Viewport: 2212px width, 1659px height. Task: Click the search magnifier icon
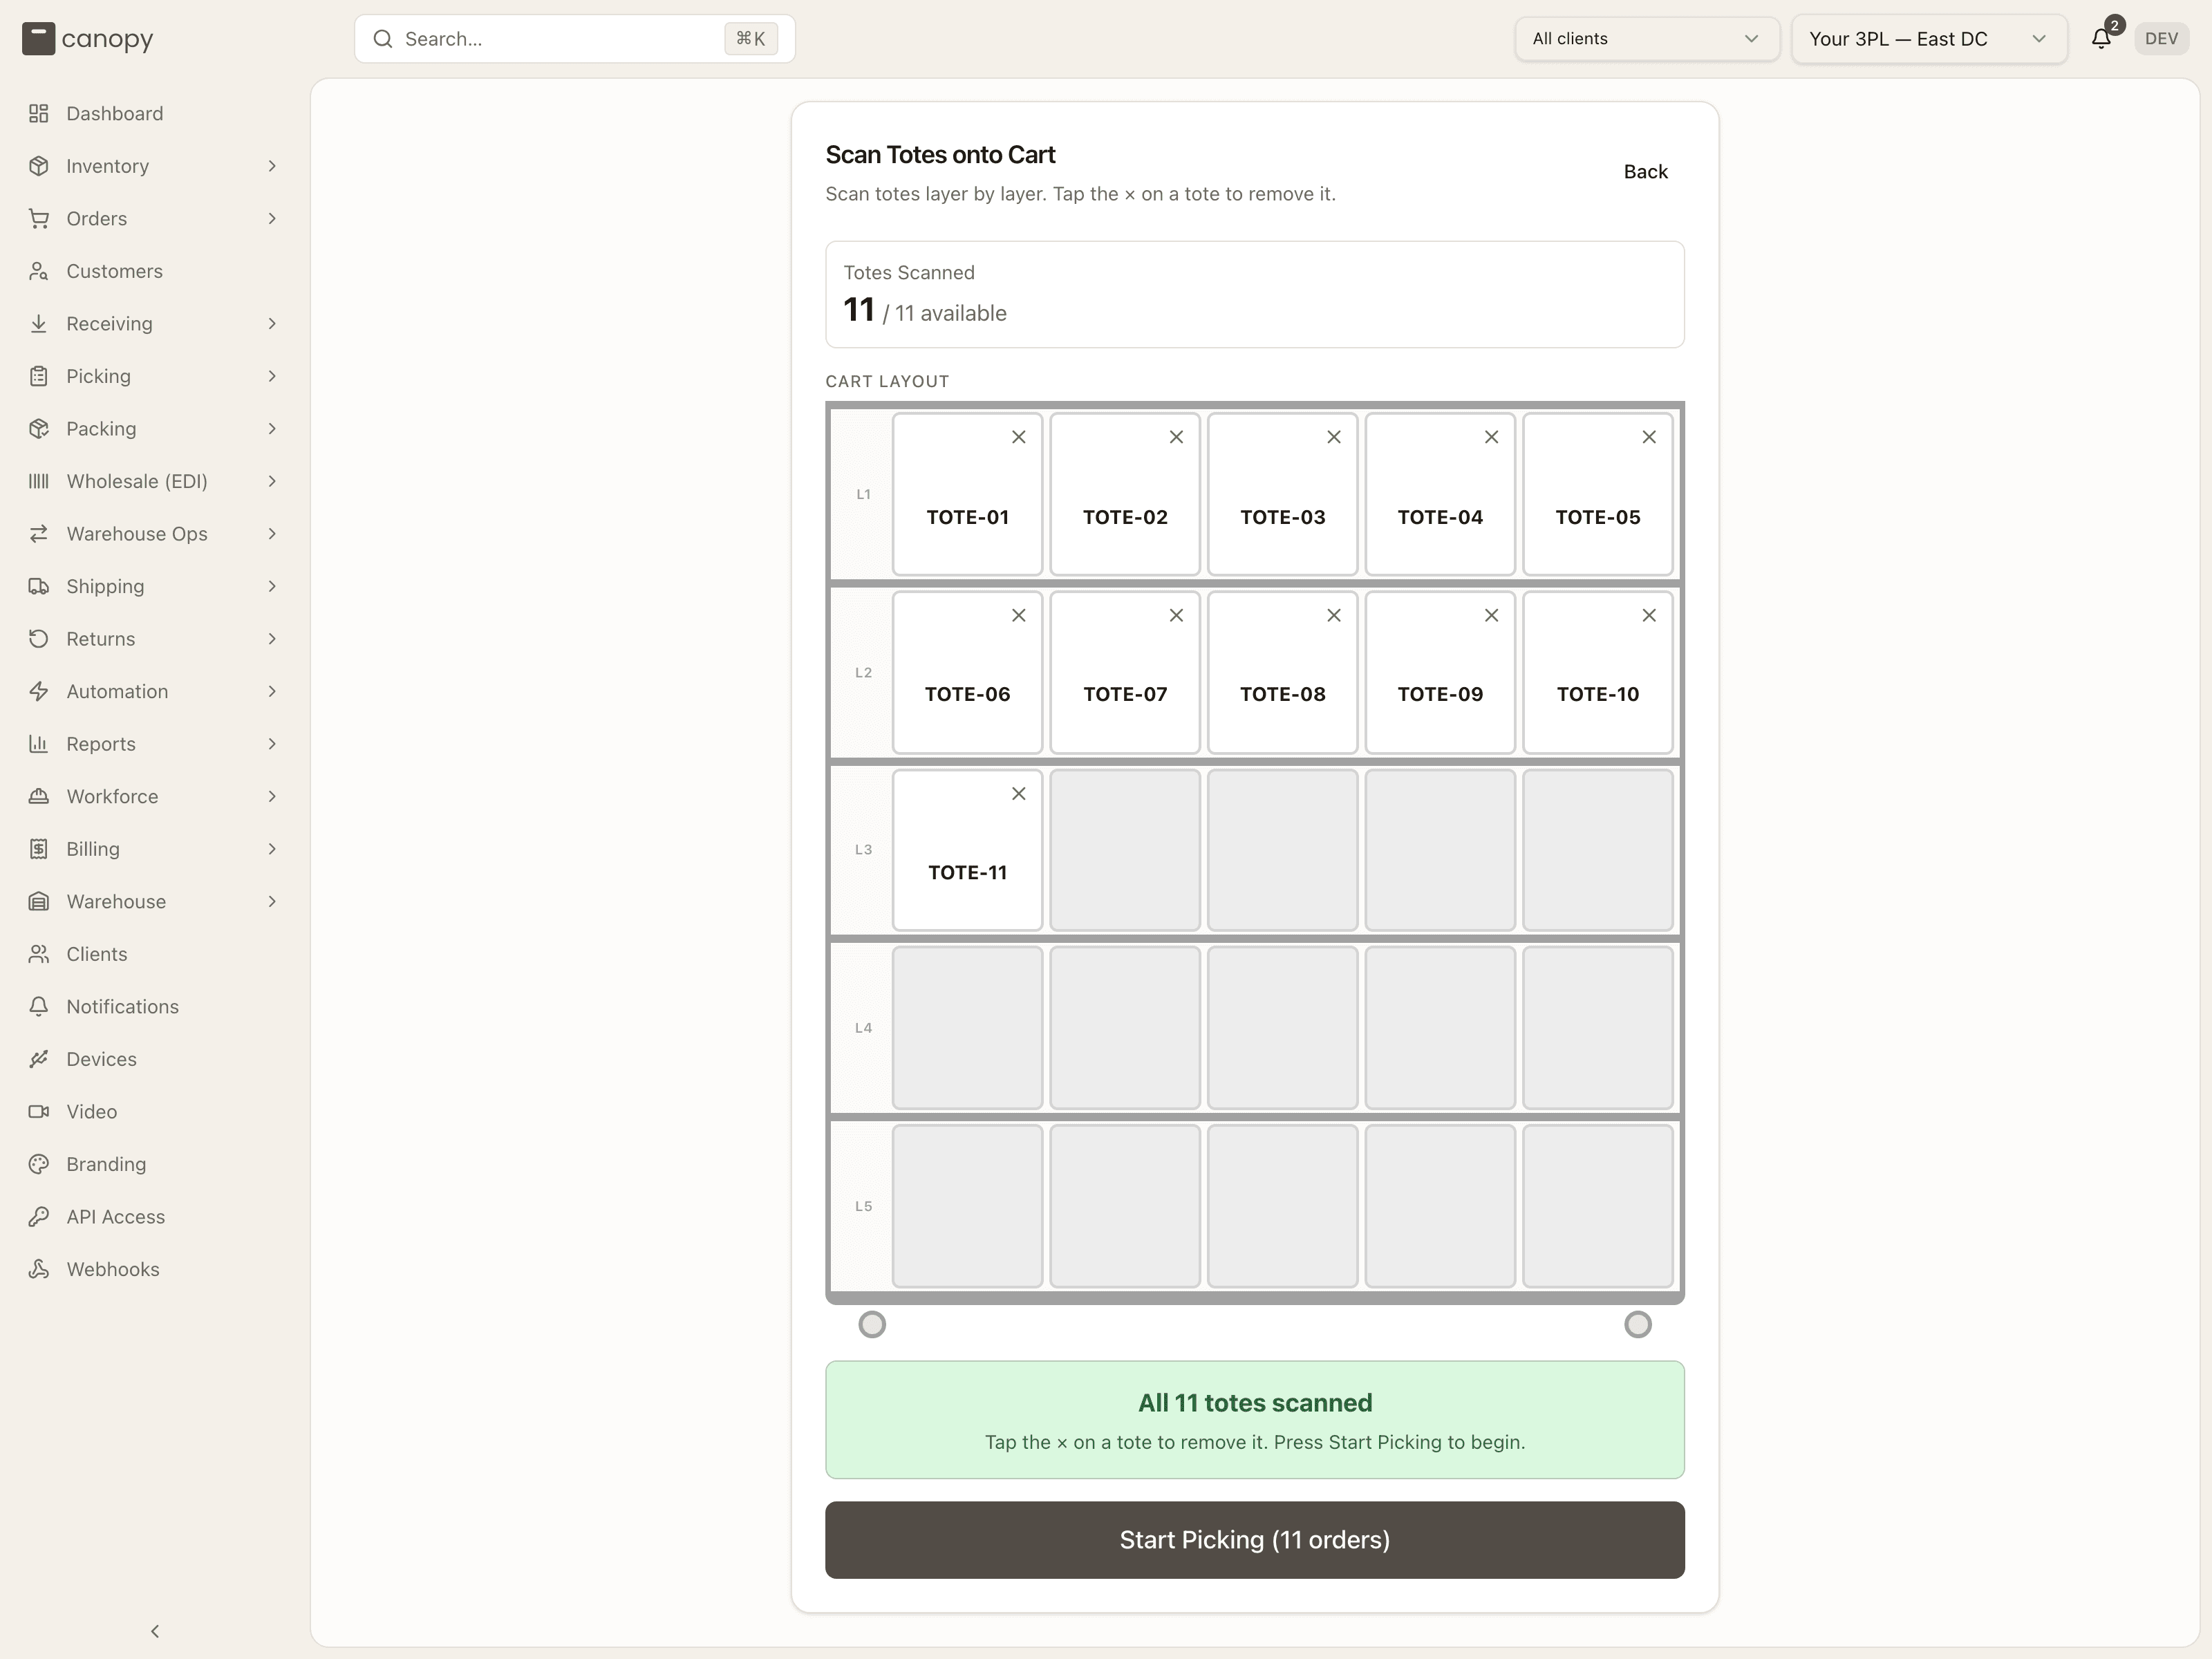click(383, 39)
